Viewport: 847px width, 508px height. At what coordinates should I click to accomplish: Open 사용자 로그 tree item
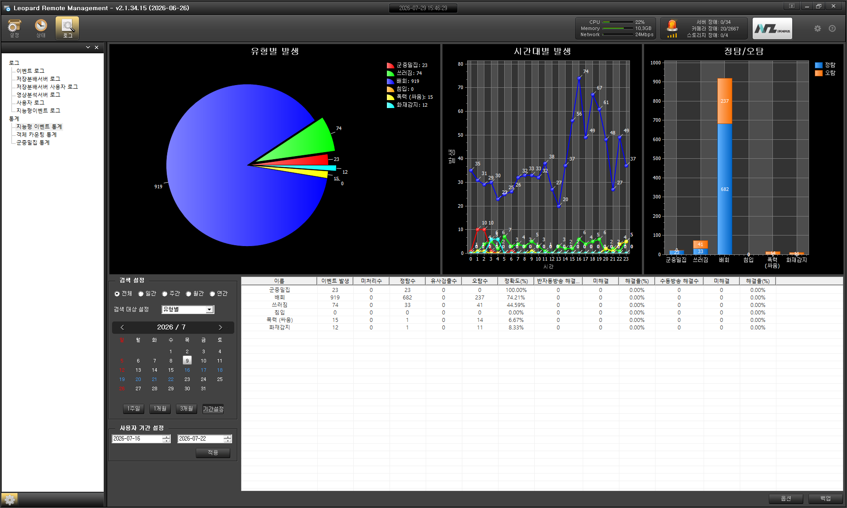coord(30,103)
